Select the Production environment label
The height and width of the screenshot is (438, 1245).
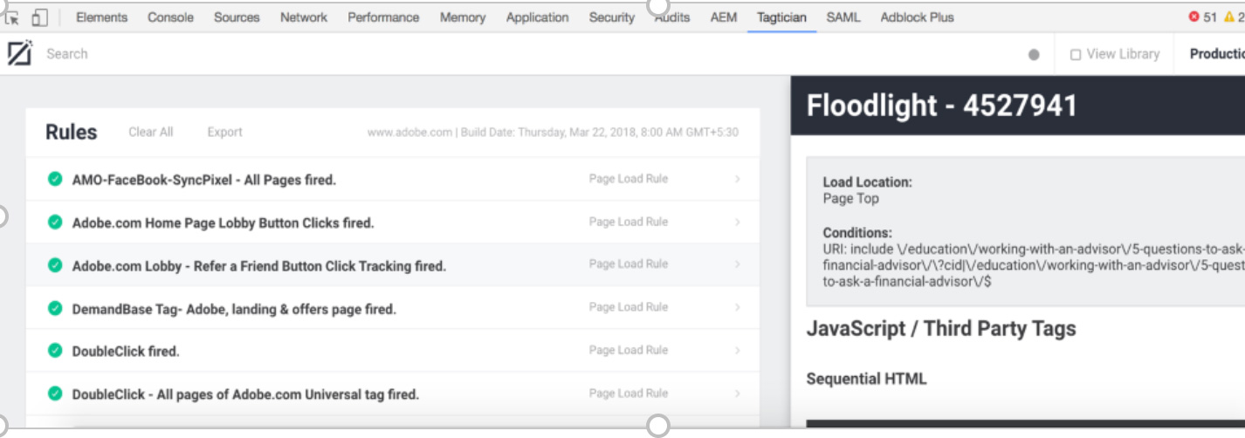tap(1217, 54)
